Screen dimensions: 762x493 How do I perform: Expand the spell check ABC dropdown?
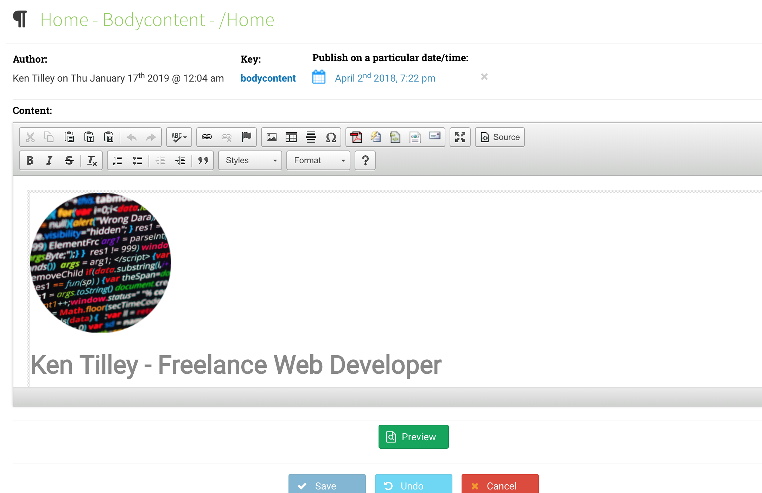click(179, 137)
